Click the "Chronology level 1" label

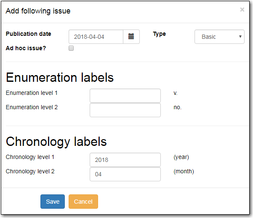tap(30, 157)
